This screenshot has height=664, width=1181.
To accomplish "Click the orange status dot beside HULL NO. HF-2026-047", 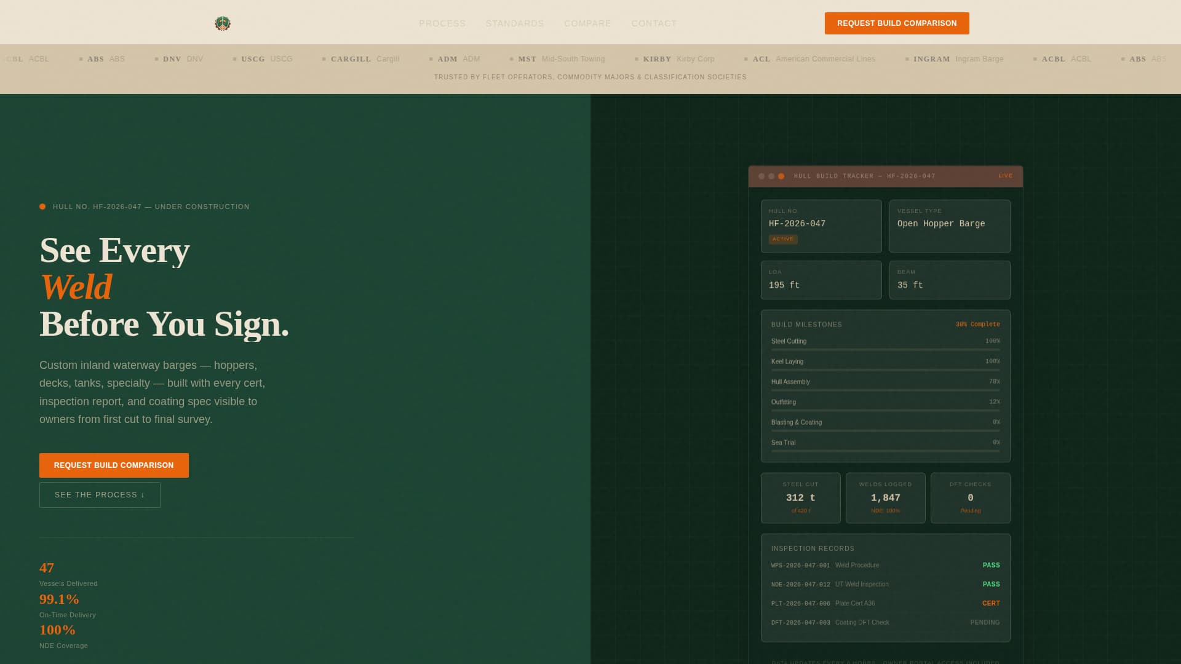I will pyautogui.click(x=42, y=207).
